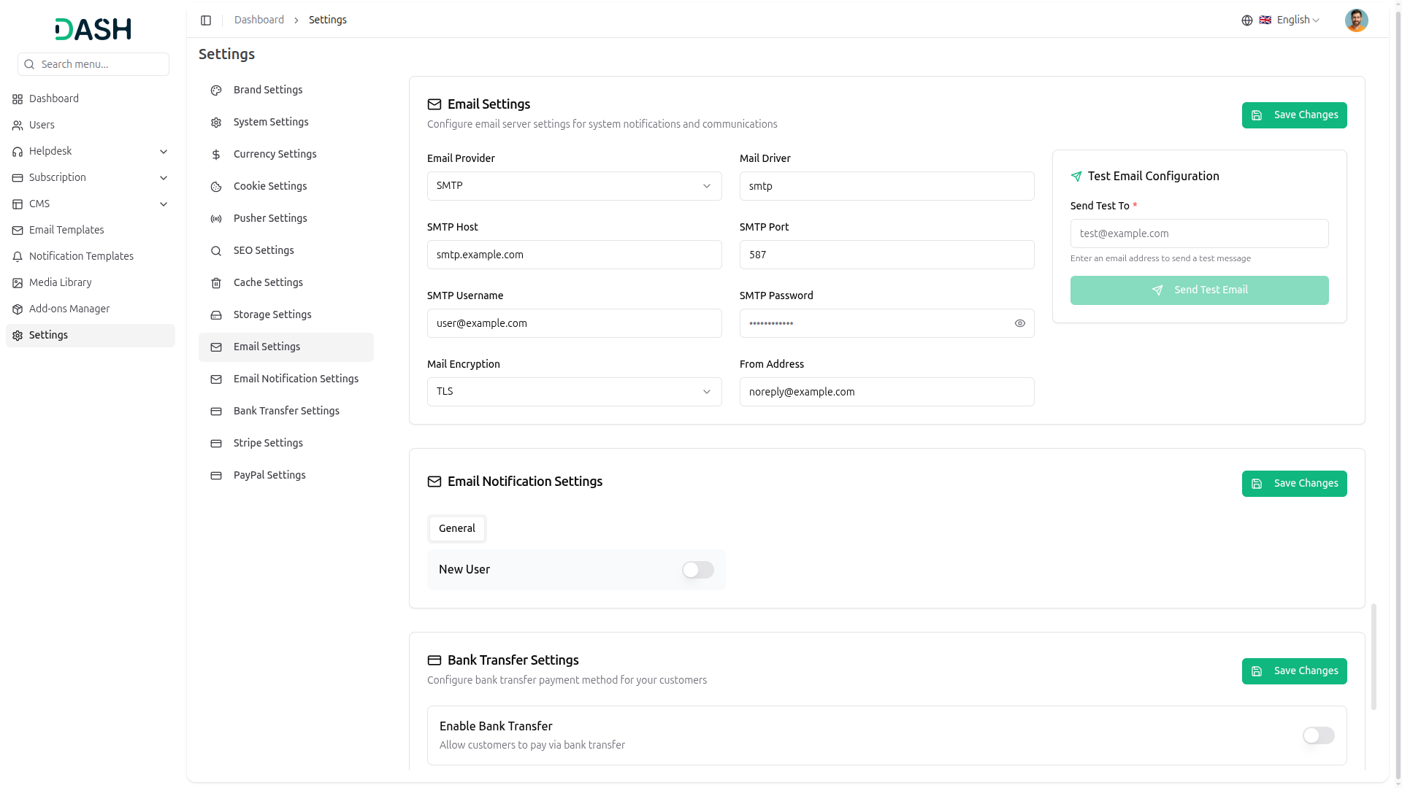The height and width of the screenshot is (788, 1402).
Task: Open the Mail Encryption TLS dropdown
Action: (575, 392)
